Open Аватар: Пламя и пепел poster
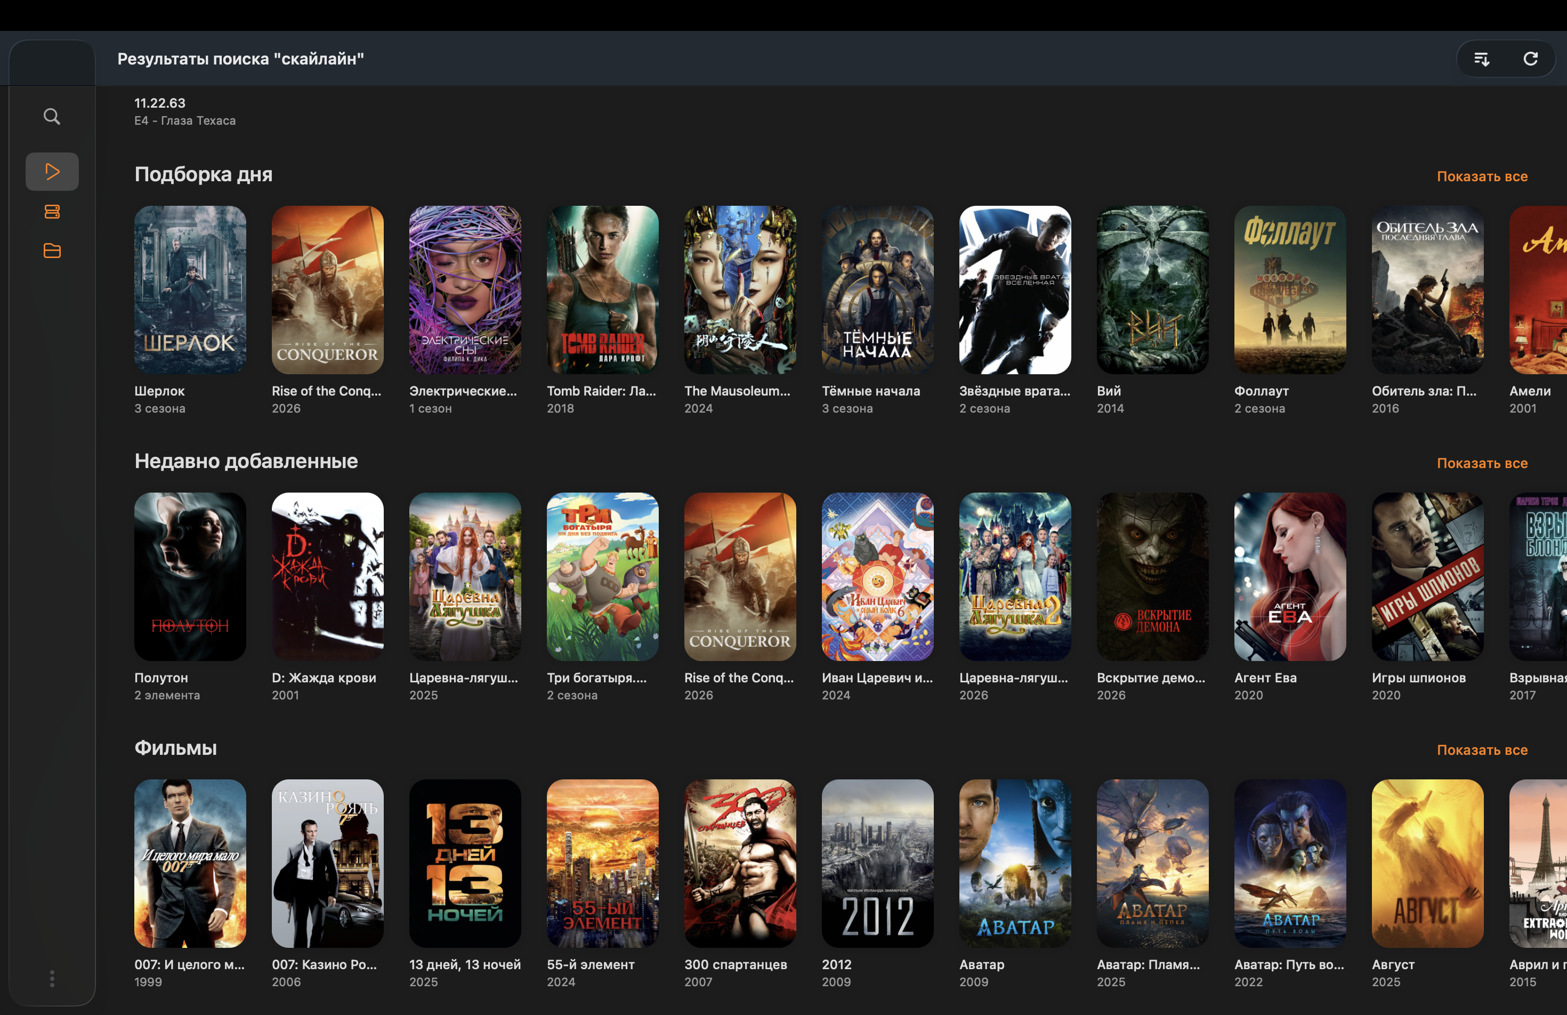This screenshot has height=1015, width=1567. pyautogui.click(x=1153, y=864)
